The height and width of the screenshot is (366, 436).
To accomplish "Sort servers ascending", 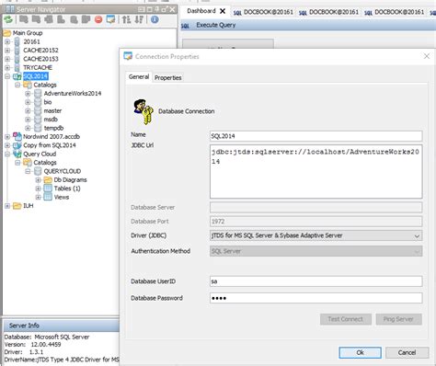I will (x=126, y=19).
